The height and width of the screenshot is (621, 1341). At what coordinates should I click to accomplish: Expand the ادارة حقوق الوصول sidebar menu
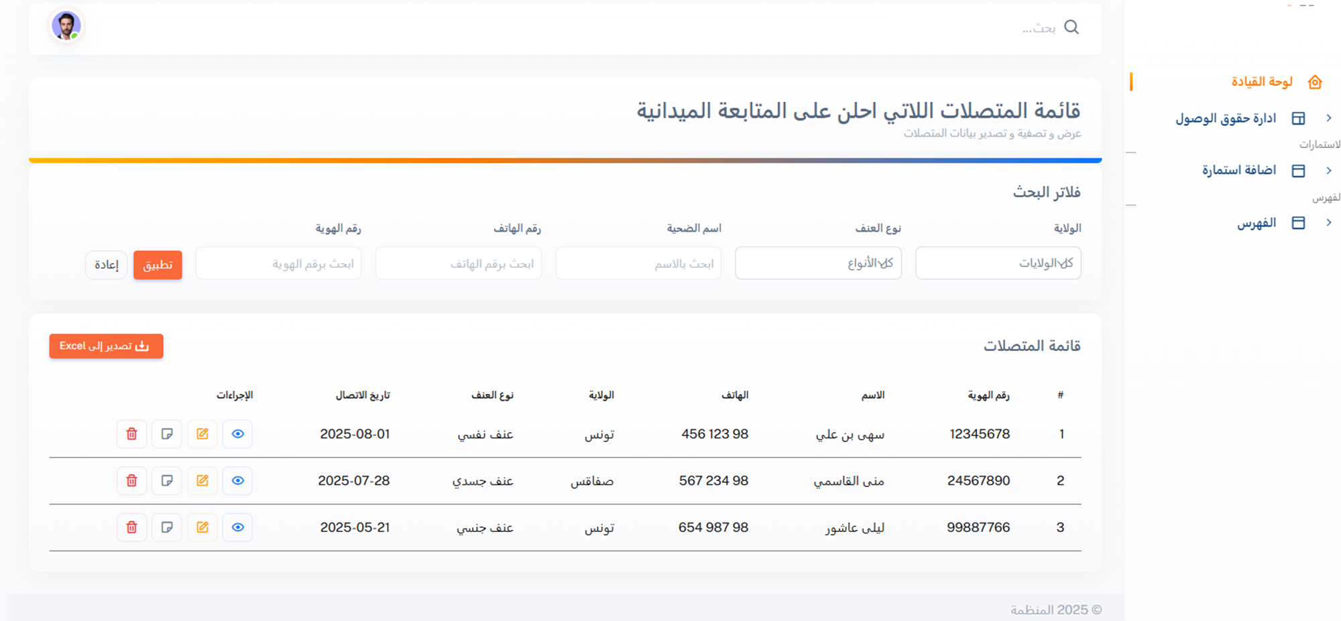pyautogui.click(x=1226, y=119)
